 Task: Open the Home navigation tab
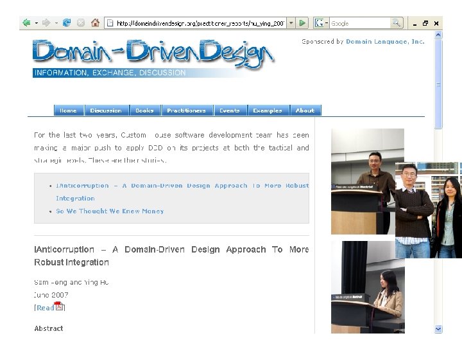click(x=69, y=111)
